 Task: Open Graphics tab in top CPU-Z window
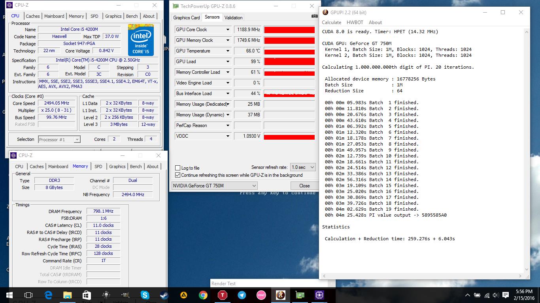coord(113,16)
